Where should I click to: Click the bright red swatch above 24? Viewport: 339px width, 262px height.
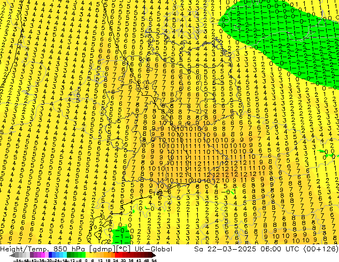pos(117,255)
